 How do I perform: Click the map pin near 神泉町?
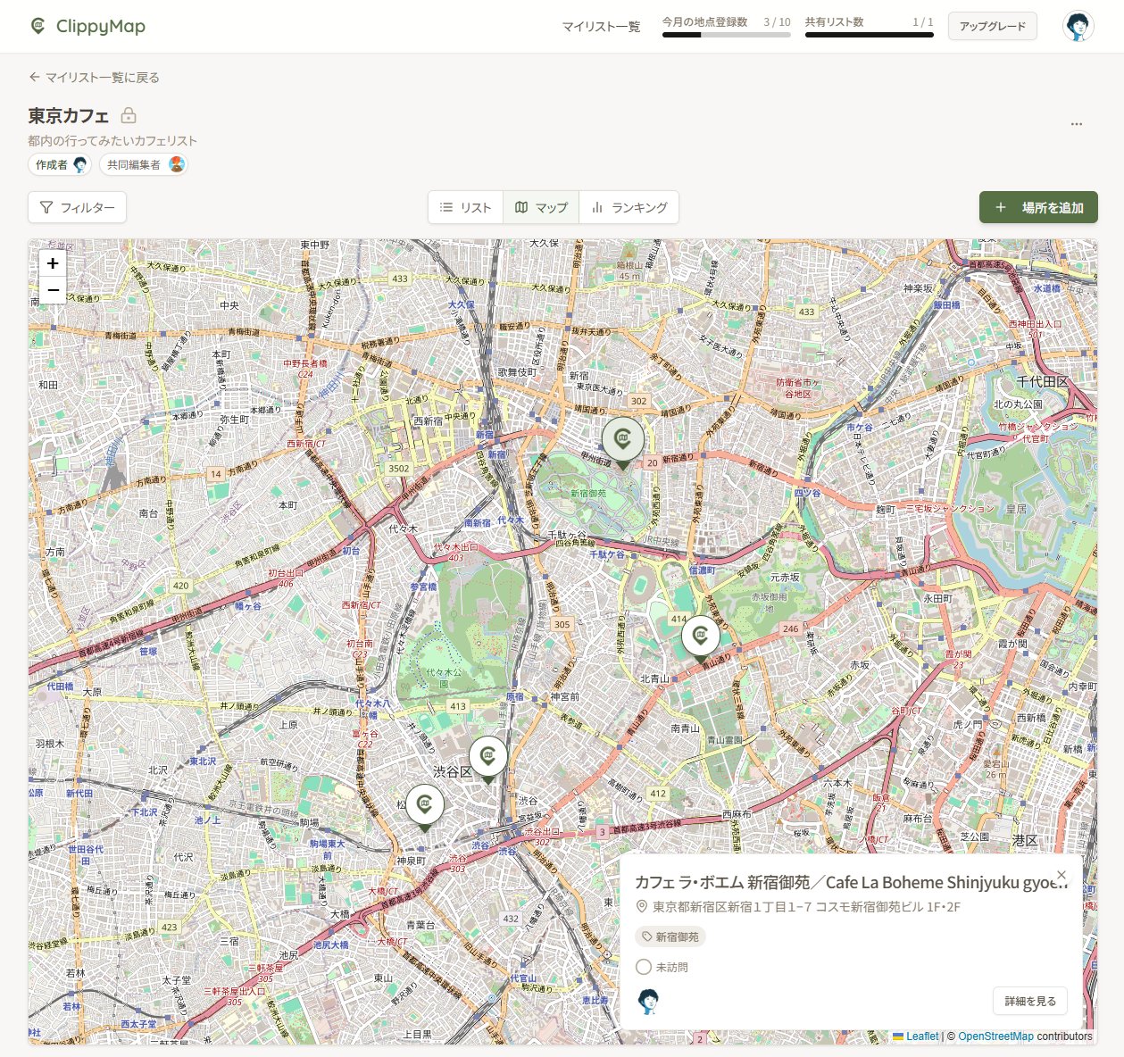tap(425, 805)
